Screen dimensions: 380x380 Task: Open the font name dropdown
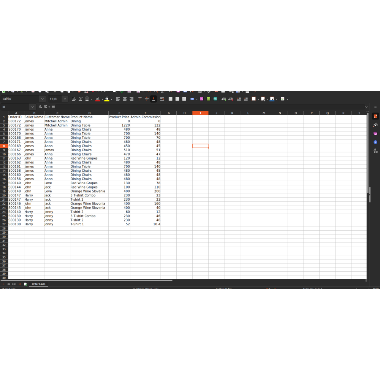click(42, 99)
